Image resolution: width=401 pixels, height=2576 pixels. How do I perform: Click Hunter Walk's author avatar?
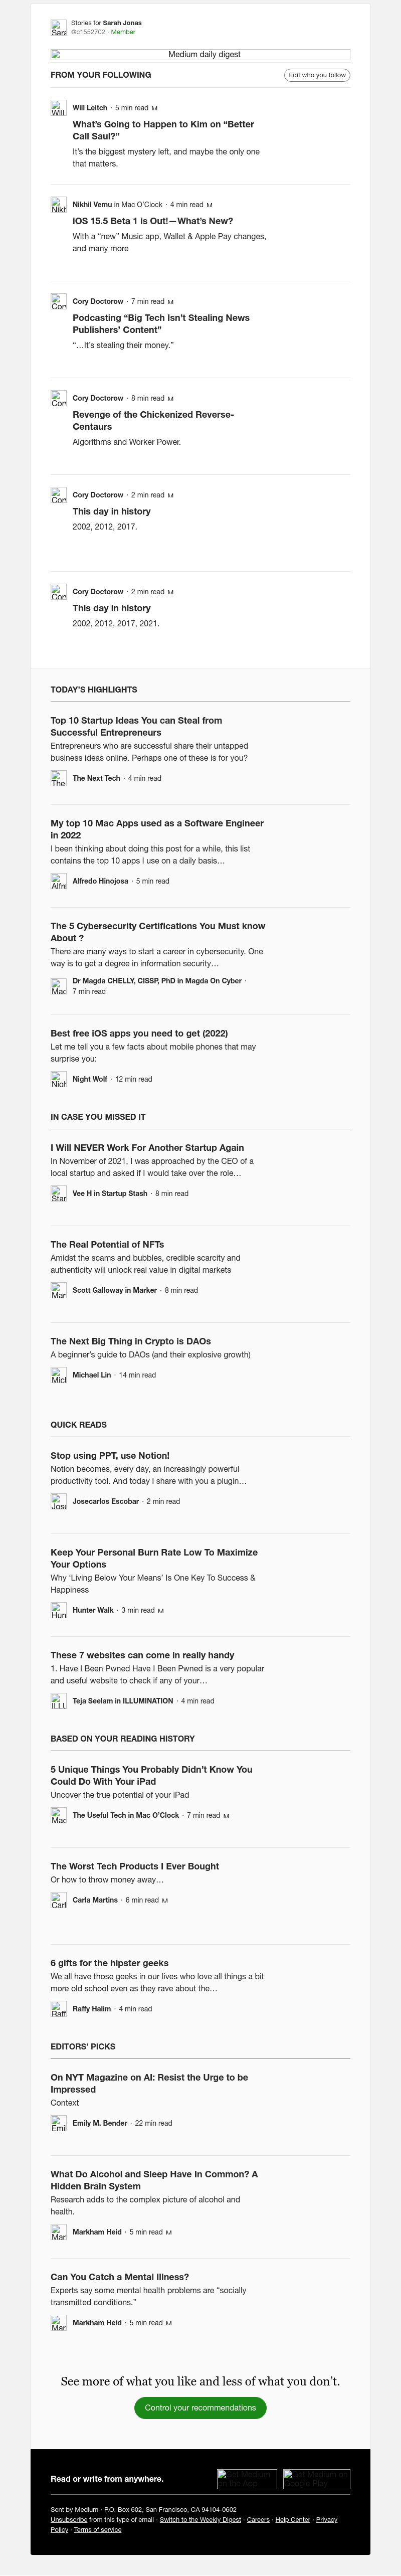coord(58,1610)
